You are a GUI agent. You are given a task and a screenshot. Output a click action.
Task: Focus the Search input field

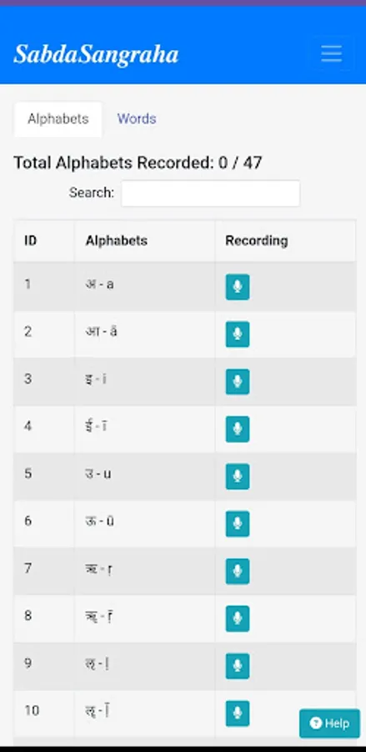[x=210, y=194]
